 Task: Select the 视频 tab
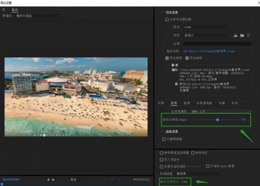(x=174, y=103)
